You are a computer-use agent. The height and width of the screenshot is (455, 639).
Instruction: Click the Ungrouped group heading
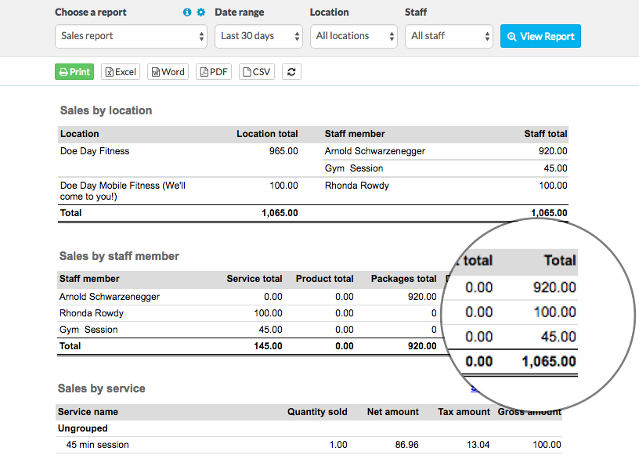tap(82, 428)
